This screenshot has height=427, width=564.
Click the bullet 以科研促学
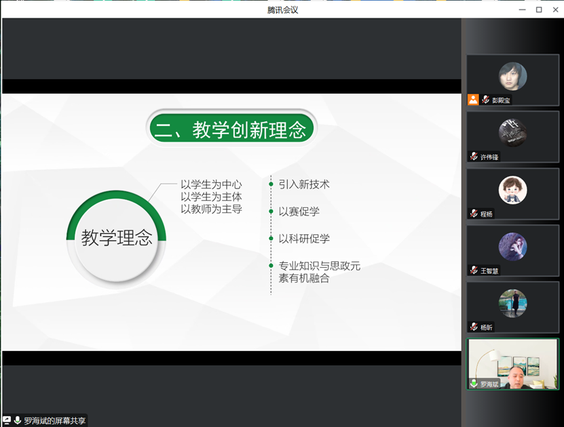click(304, 239)
